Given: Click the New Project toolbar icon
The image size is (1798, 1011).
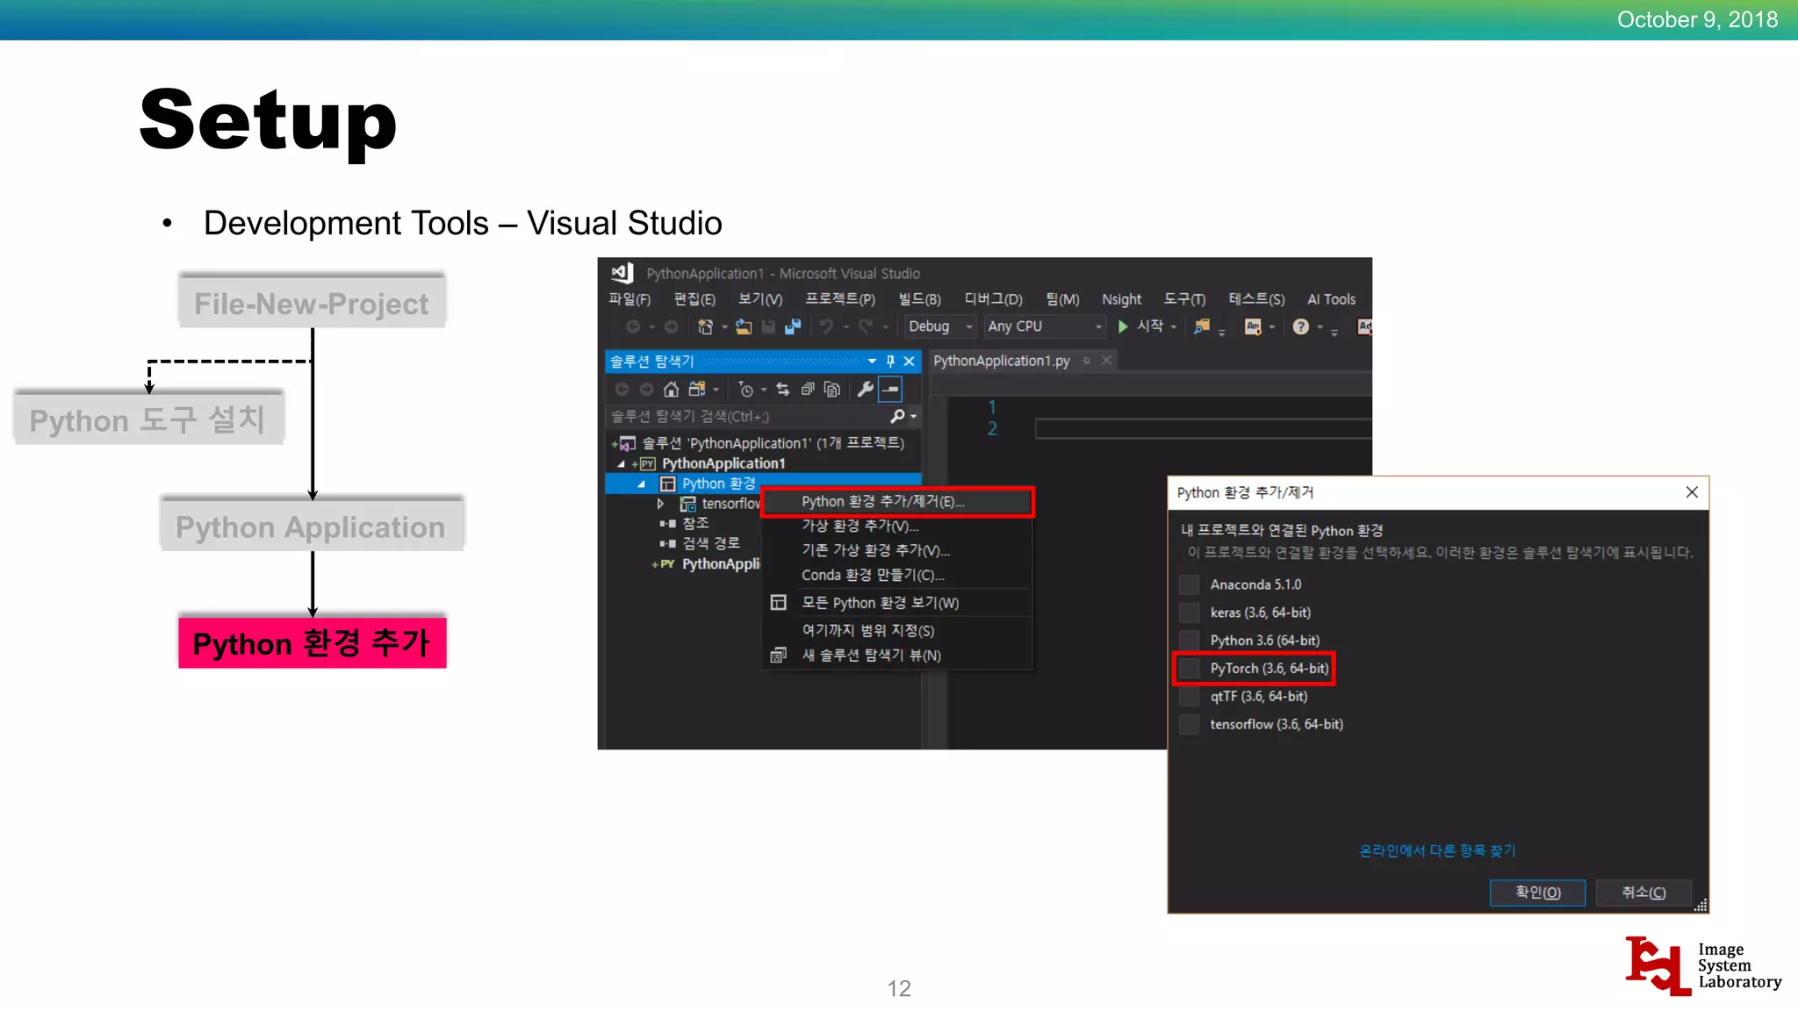Looking at the screenshot, I should pos(705,326).
